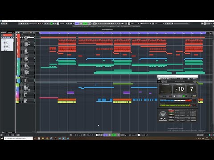
Task: Open the Editor tab at bottom left
Action: click(x=10, y=132)
